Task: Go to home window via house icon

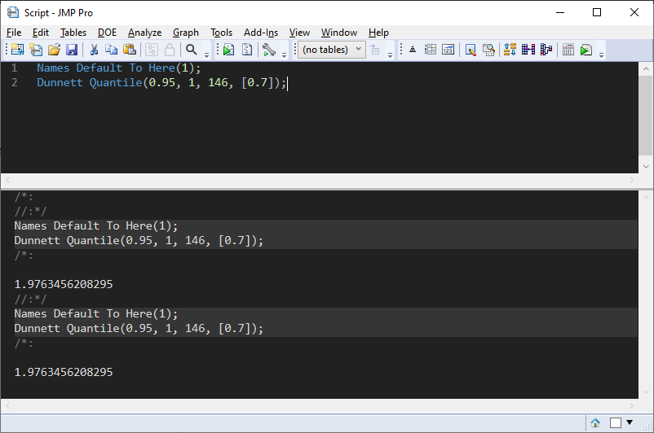Action: 595,423
